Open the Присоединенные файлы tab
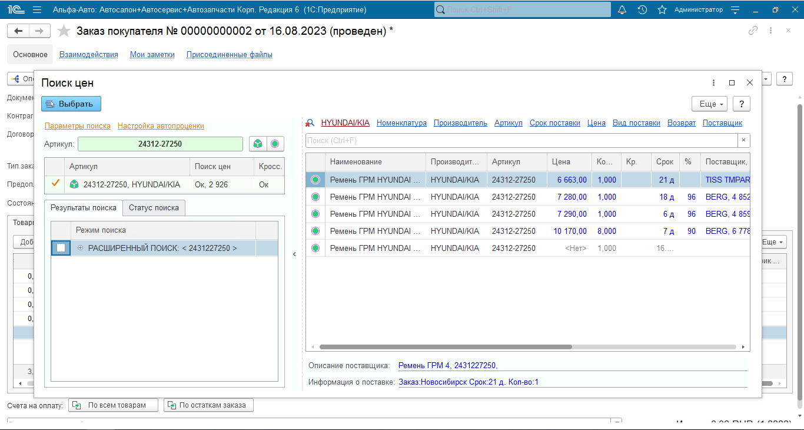The width and height of the screenshot is (804, 430). pos(230,54)
